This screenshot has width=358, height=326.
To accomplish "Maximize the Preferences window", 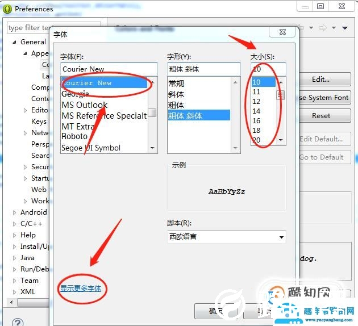I will 320,6.
